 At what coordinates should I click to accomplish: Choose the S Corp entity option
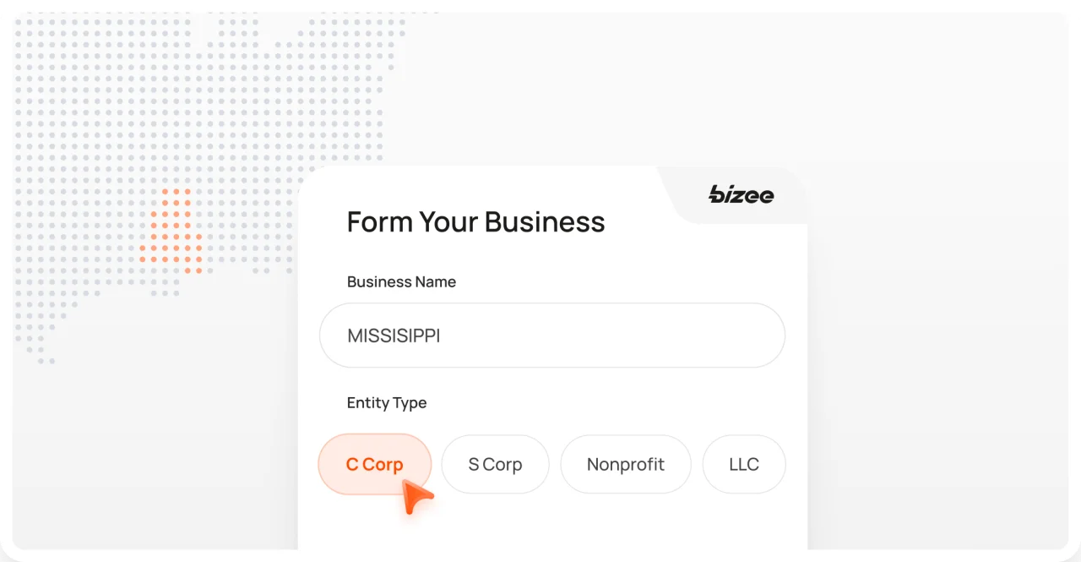[x=495, y=464]
